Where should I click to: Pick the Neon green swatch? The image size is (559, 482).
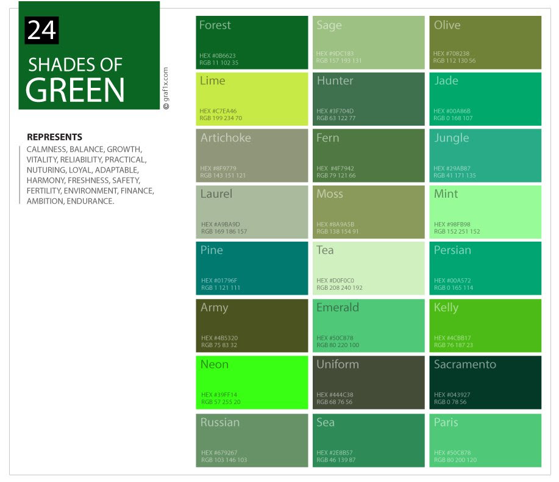click(x=252, y=382)
